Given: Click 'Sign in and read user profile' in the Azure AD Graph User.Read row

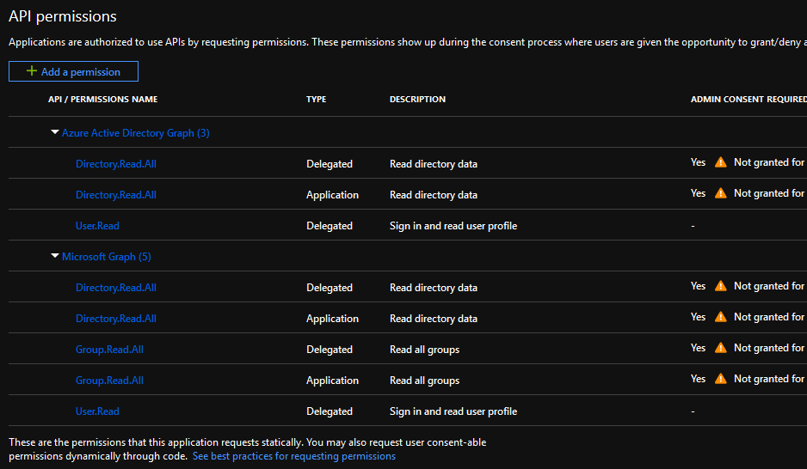Looking at the screenshot, I should 453,226.
